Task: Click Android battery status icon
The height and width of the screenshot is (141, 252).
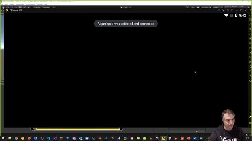Action: pyautogui.click(x=236, y=16)
